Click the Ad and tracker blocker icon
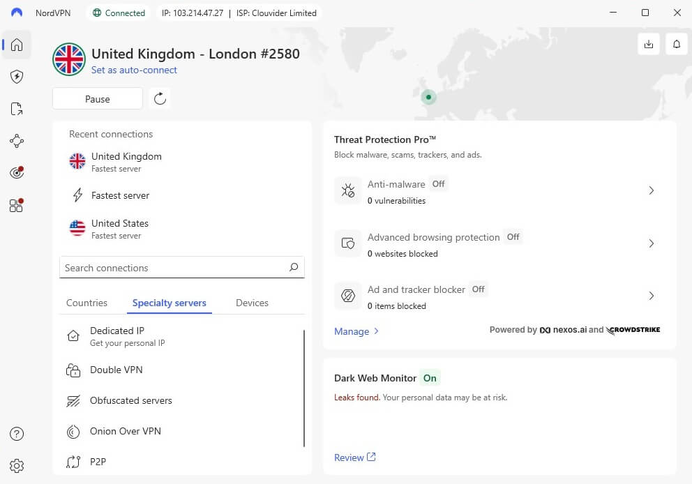692x484 pixels. tap(348, 296)
